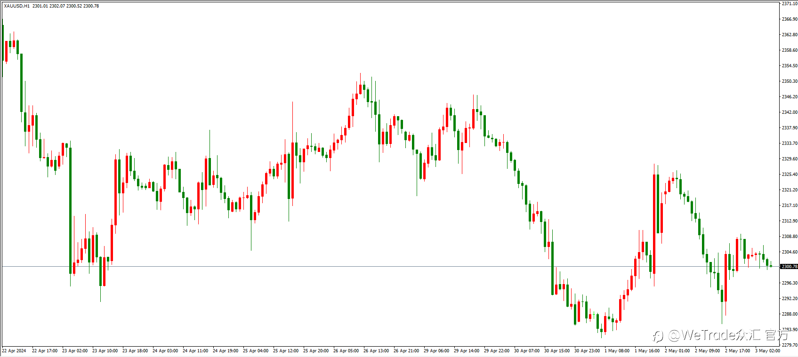This screenshot has height=357, width=798.
Task: Click the XAUUSD,H1 chart symbol title
Action: coord(17,6)
